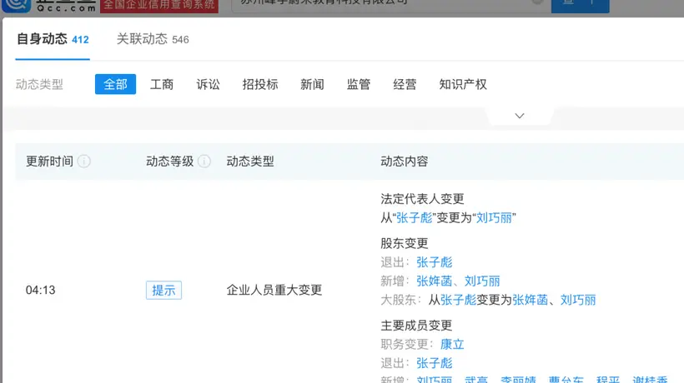Click the 动态类型 column header
The image size is (684, 383).
click(250, 162)
